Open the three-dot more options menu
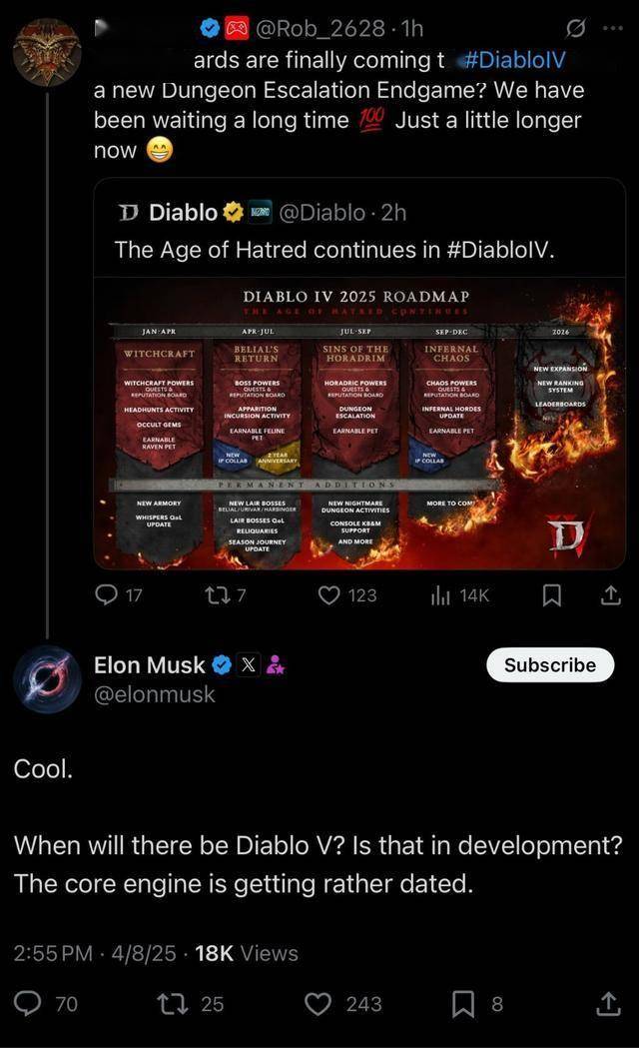Viewport: 639px width, 1048px height. pos(612,29)
